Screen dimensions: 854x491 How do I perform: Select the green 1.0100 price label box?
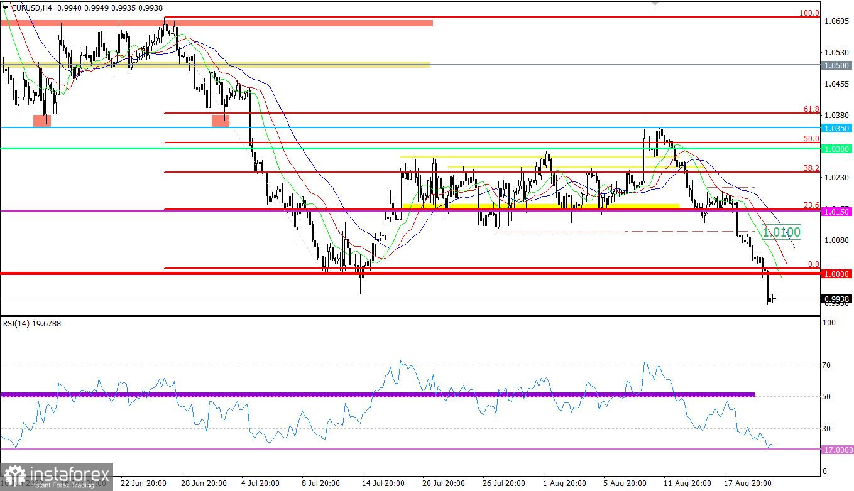(781, 232)
